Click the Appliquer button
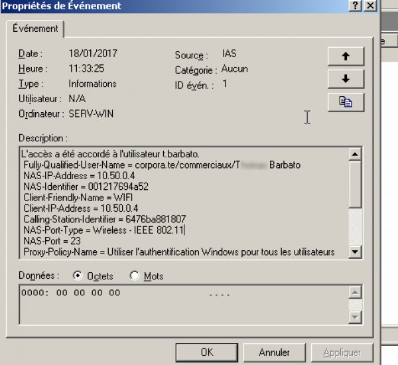The image size is (398, 365). [341, 352]
